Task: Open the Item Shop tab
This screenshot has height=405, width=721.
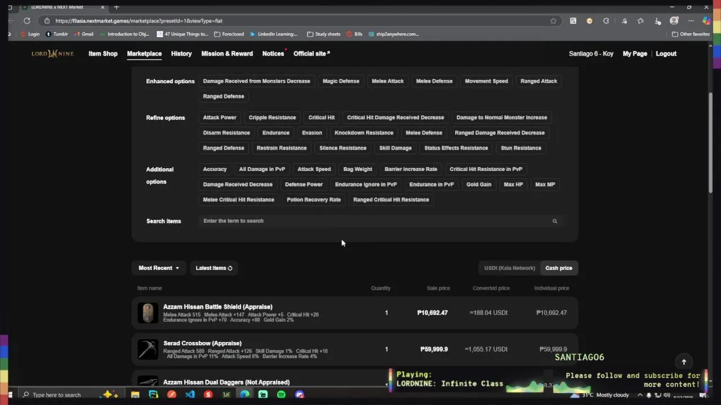Action: [x=103, y=53]
